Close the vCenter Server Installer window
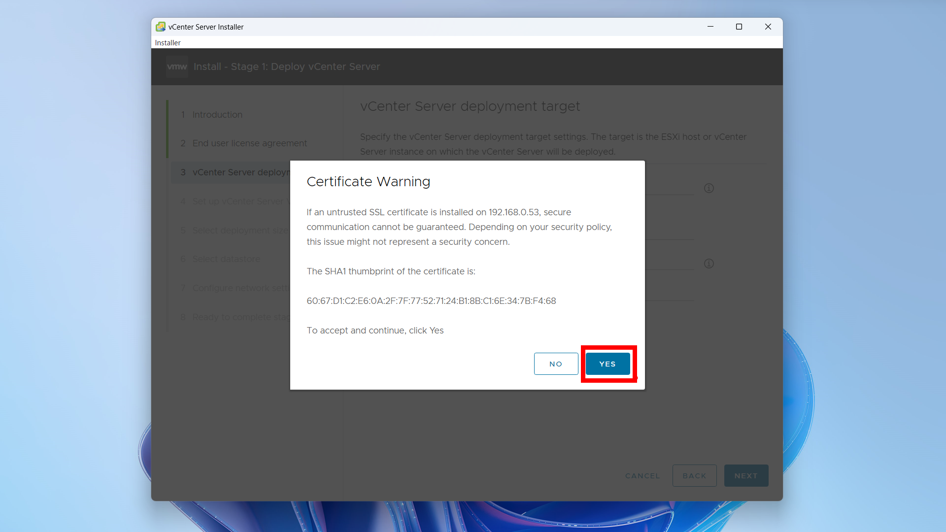This screenshot has width=946, height=532. [x=768, y=27]
